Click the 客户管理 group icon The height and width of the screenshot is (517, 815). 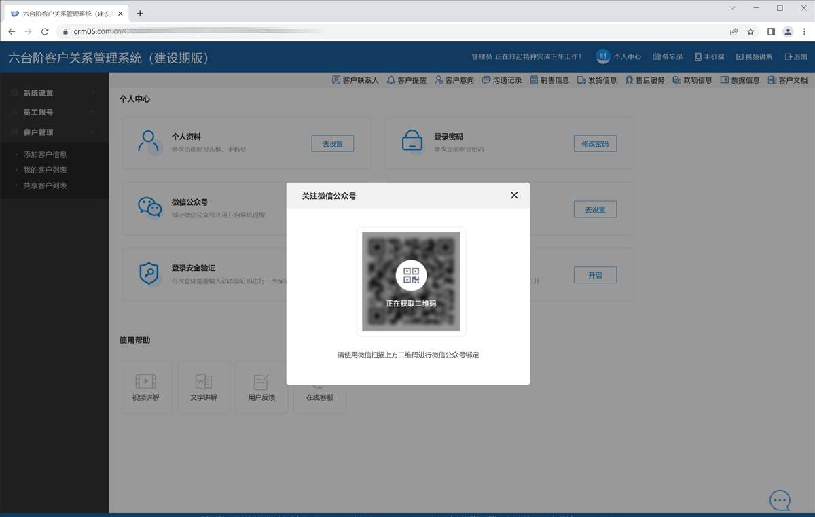14,132
